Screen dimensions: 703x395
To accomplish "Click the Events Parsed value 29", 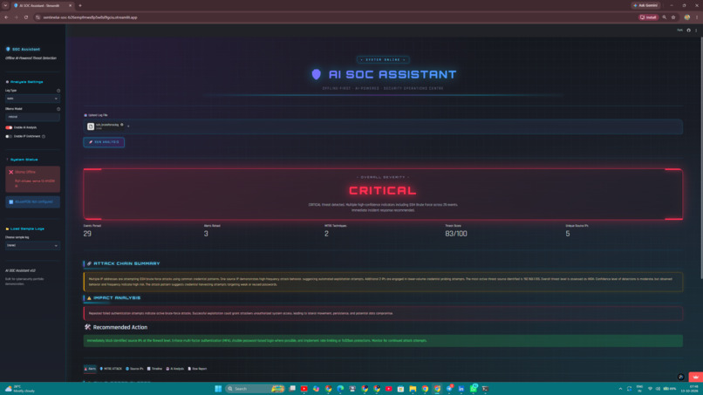I will click(87, 234).
